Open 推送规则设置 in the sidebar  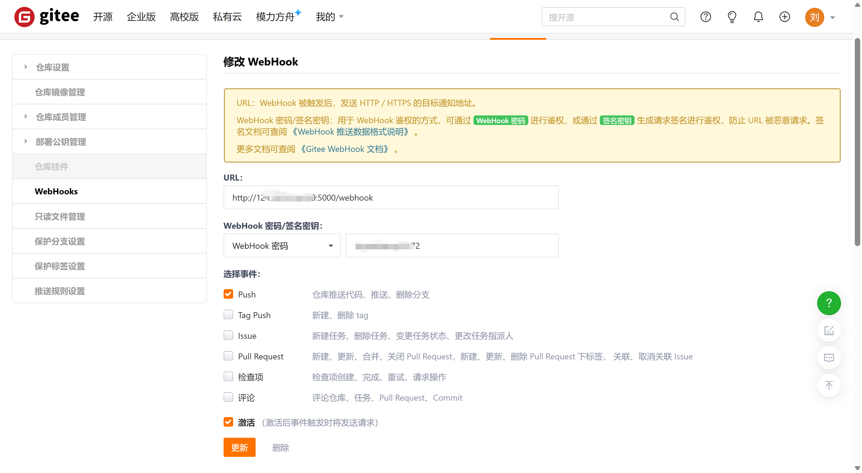point(109,291)
